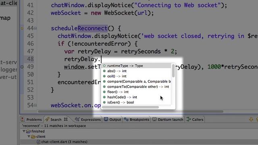The height and width of the screenshot is (145, 258).
Task: Choose abs() -> int autocomplete suggestion
Action: (x=136, y=71)
